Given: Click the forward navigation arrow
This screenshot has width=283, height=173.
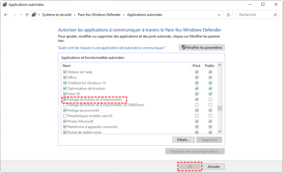Looking at the screenshot, I should pyautogui.click(x=14, y=15).
